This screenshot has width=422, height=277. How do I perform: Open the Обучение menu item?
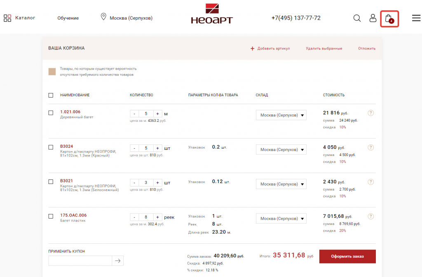(68, 18)
